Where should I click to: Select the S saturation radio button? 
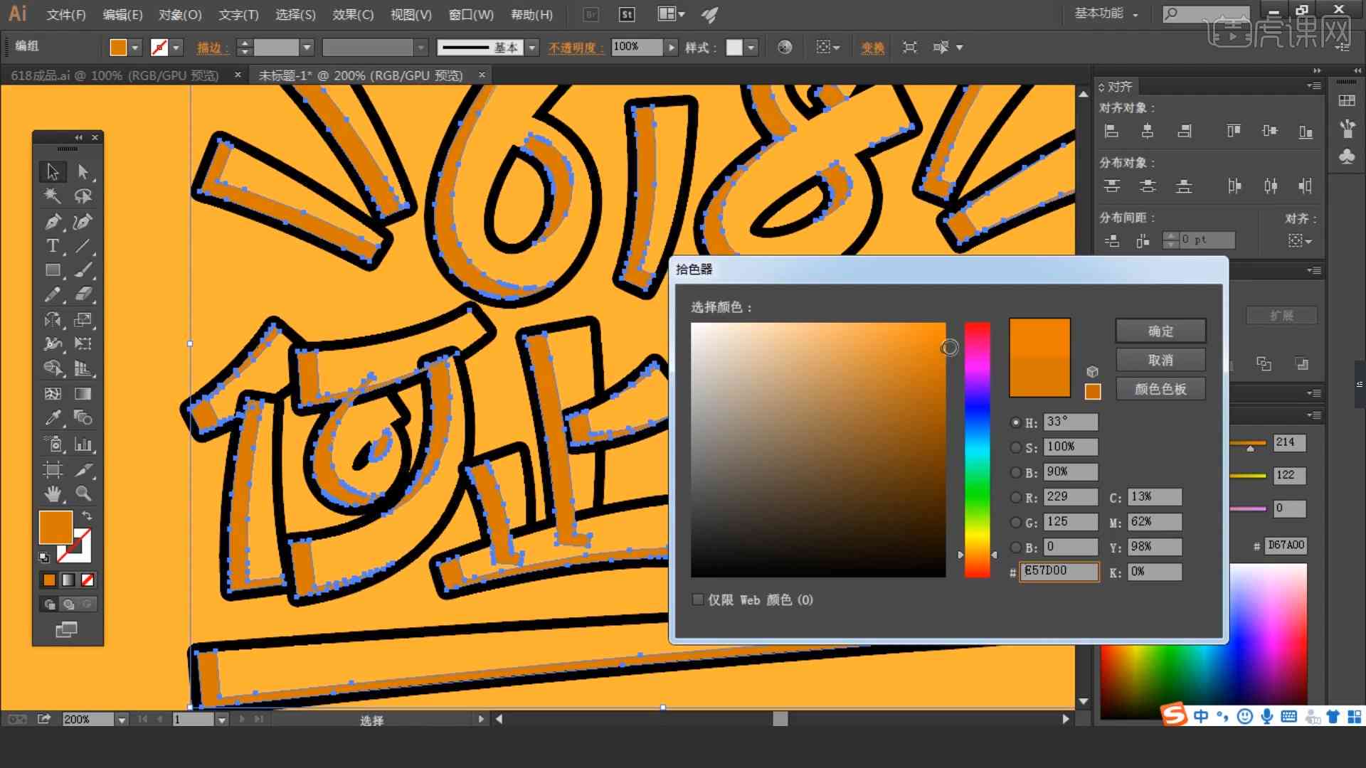pyautogui.click(x=1015, y=447)
